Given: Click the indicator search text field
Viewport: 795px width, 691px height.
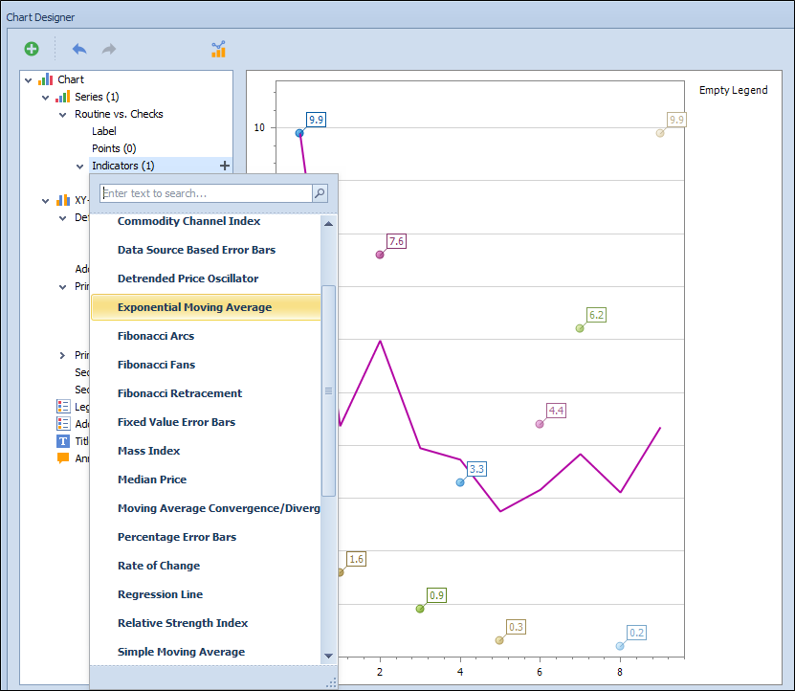Looking at the screenshot, I should click(x=207, y=193).
